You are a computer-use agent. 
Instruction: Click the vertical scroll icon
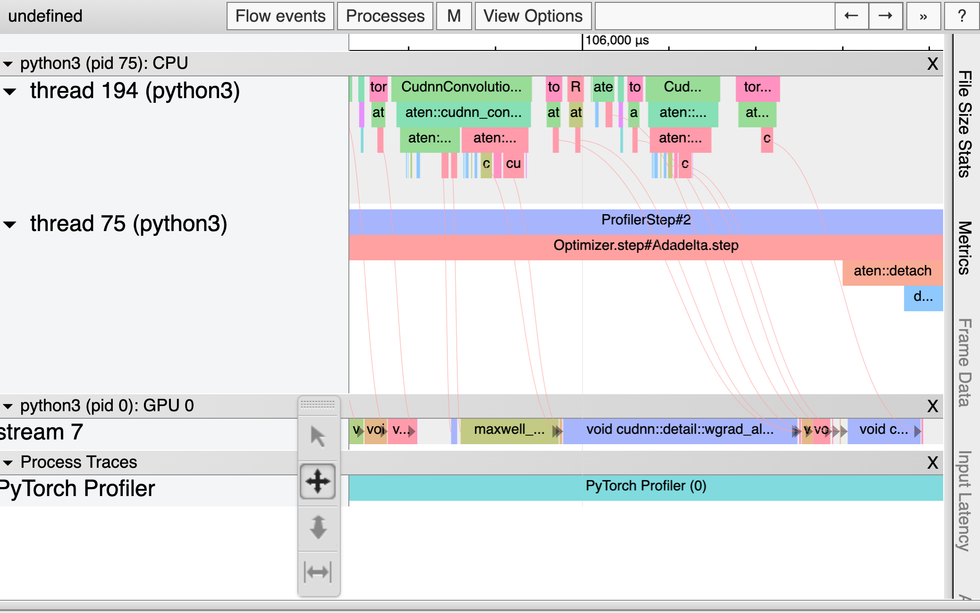coord(318,527)
